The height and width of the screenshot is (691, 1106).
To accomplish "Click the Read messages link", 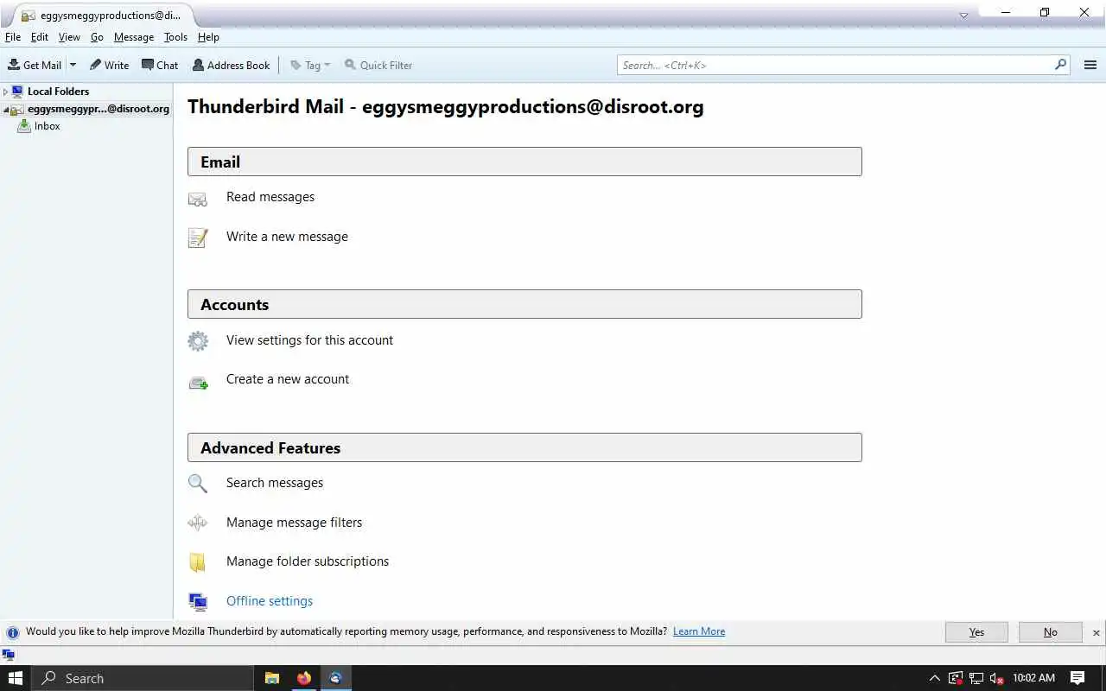I will pos(270,197).
